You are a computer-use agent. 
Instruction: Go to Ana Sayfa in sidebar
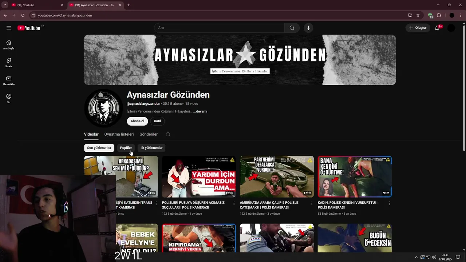point(9,44)
